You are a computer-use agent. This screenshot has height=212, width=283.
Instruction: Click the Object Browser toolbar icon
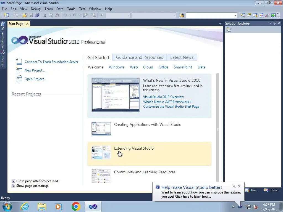(261, 15)
